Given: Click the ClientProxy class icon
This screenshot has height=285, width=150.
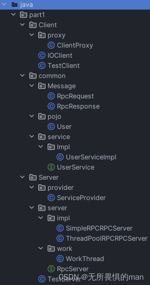Looking at the screenshot, I should pos(51,45).
